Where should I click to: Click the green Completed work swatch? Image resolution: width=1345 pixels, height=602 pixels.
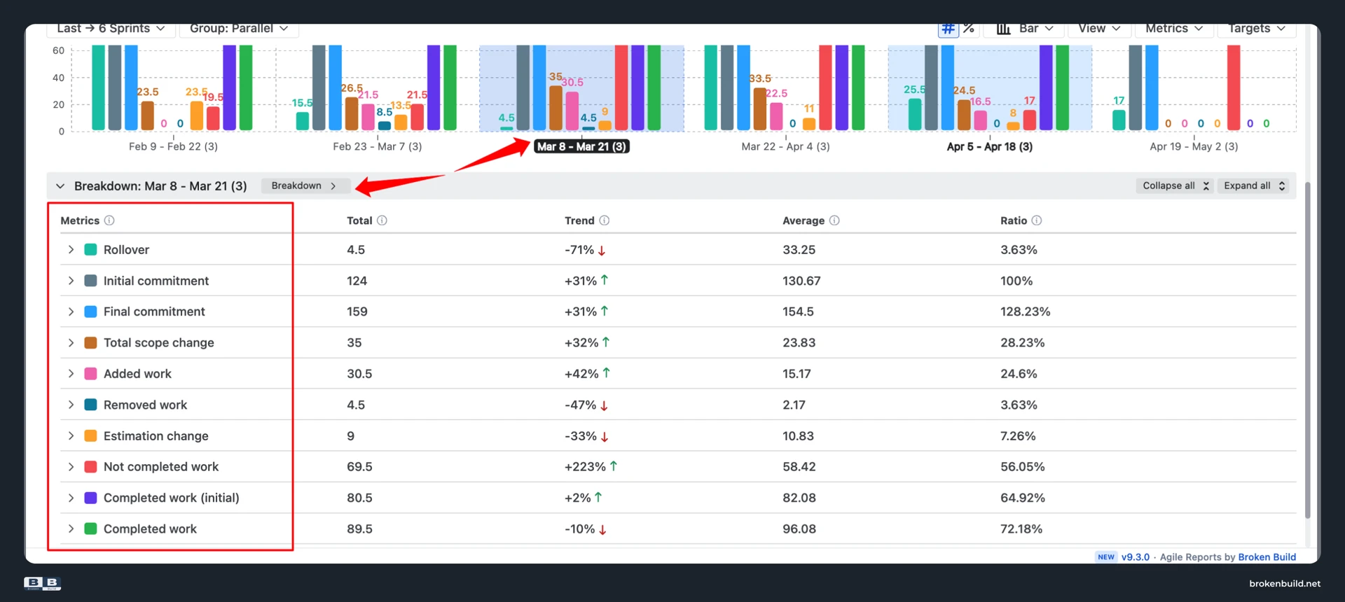pos(90,529)
